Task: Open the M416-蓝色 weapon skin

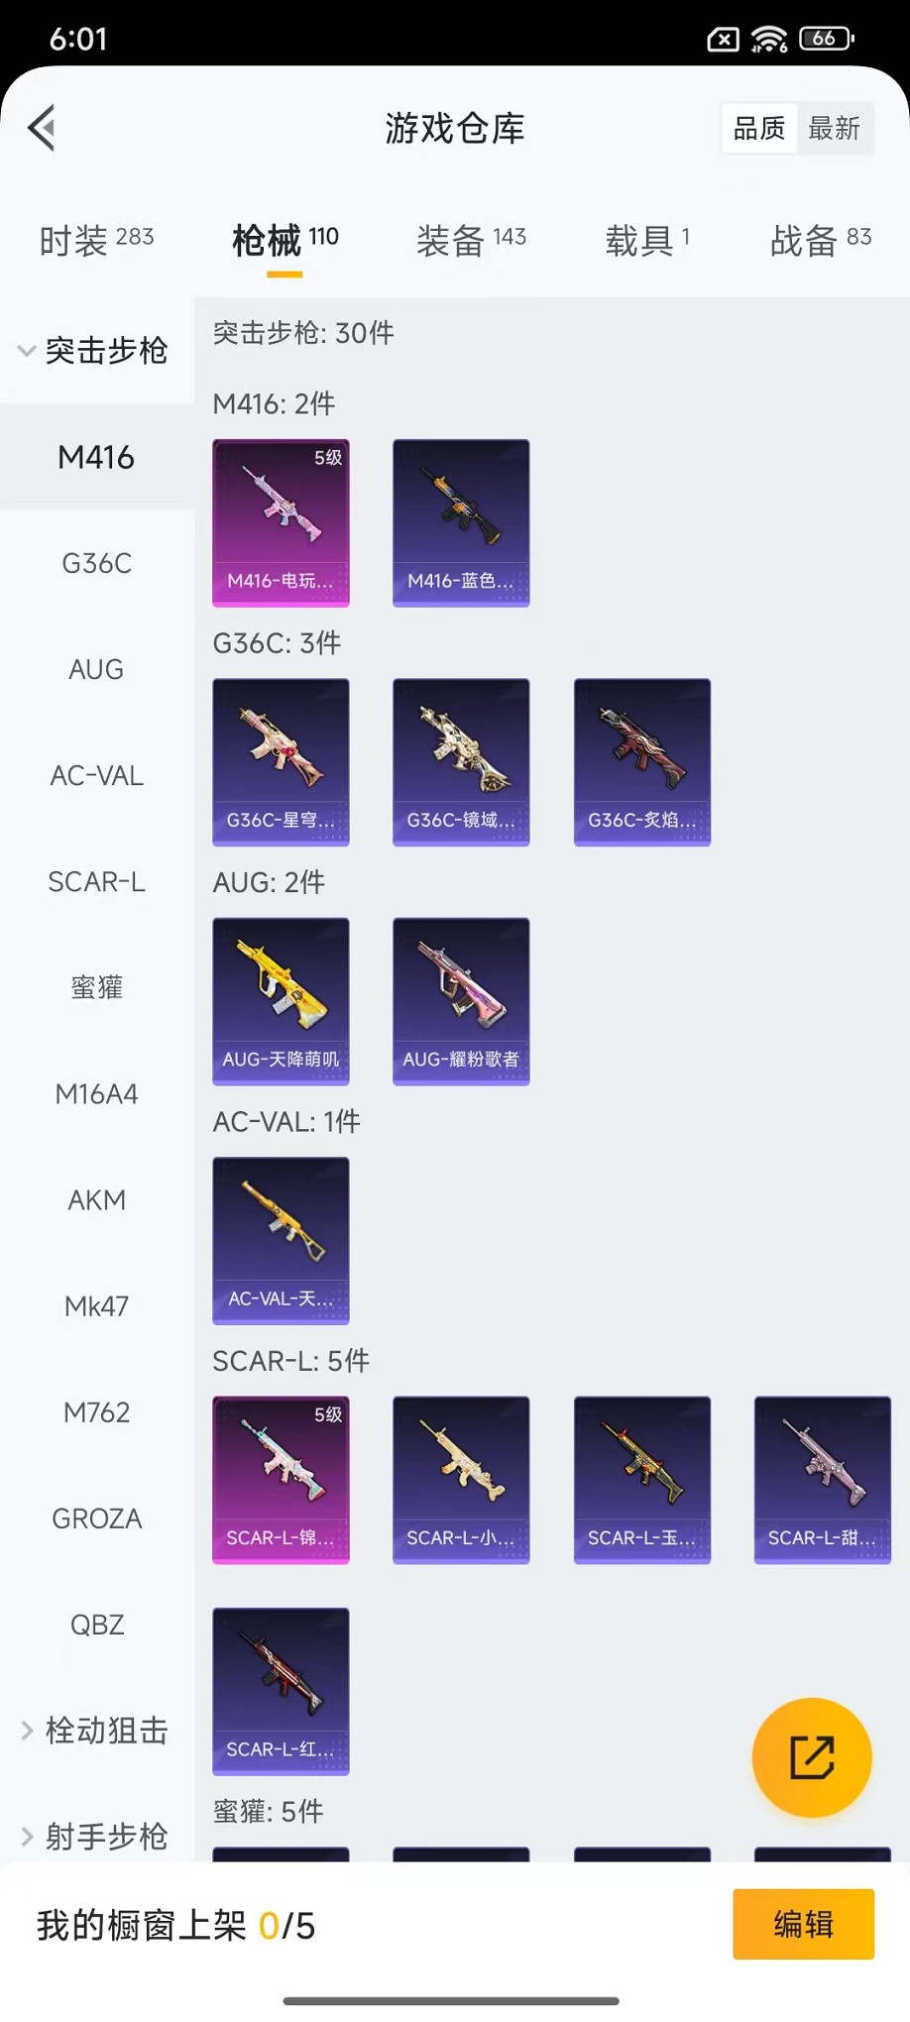Action: tap(461, 522)
